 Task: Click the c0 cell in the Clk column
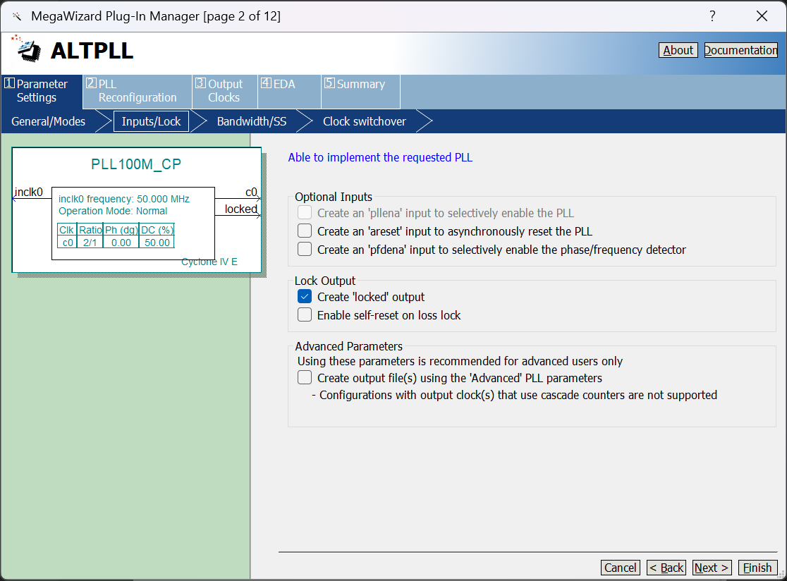click(68, 243)
